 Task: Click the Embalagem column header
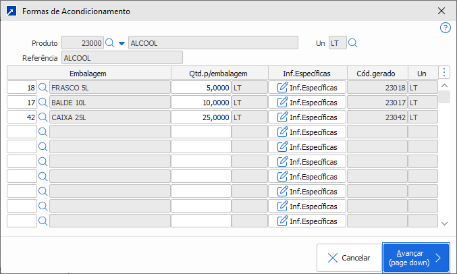click(x=88, y=72)
